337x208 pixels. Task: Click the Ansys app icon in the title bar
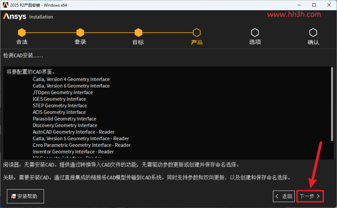tap(5, 5)
